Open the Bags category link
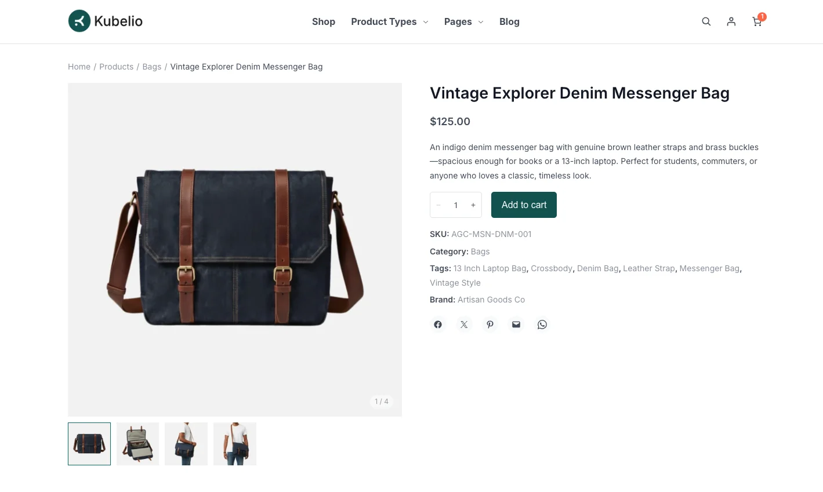Screen dimensions: 823x492 click(x=480, y=251)
